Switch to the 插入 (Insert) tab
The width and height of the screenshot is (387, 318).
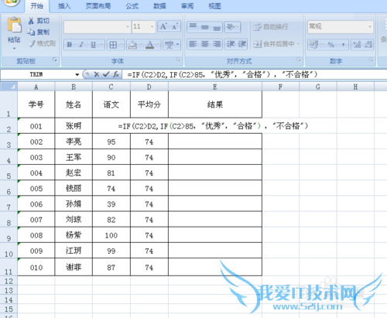coord(64,6)
